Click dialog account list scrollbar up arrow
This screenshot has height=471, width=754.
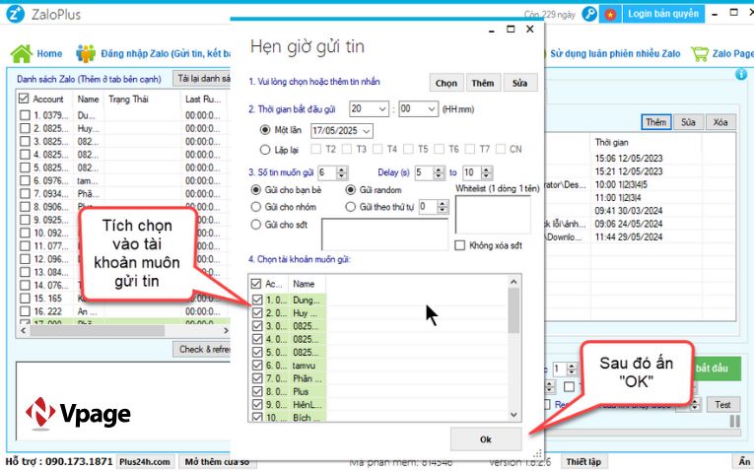(514, 282)
